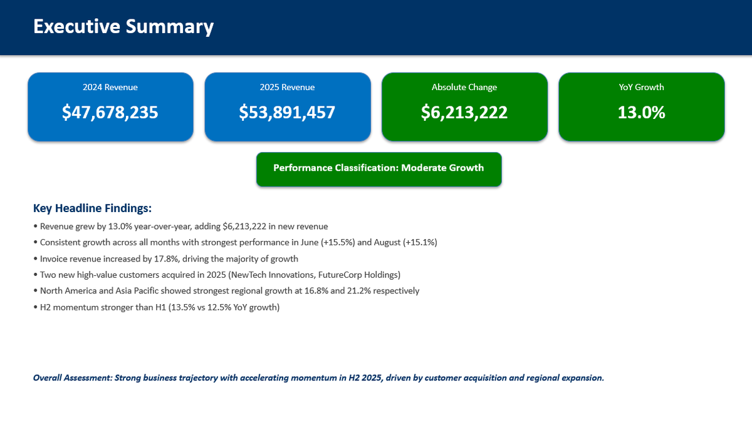This screenshot has height=423, width=752.
Task: Select the Absolute Change card
Action: tap(464, 106)
